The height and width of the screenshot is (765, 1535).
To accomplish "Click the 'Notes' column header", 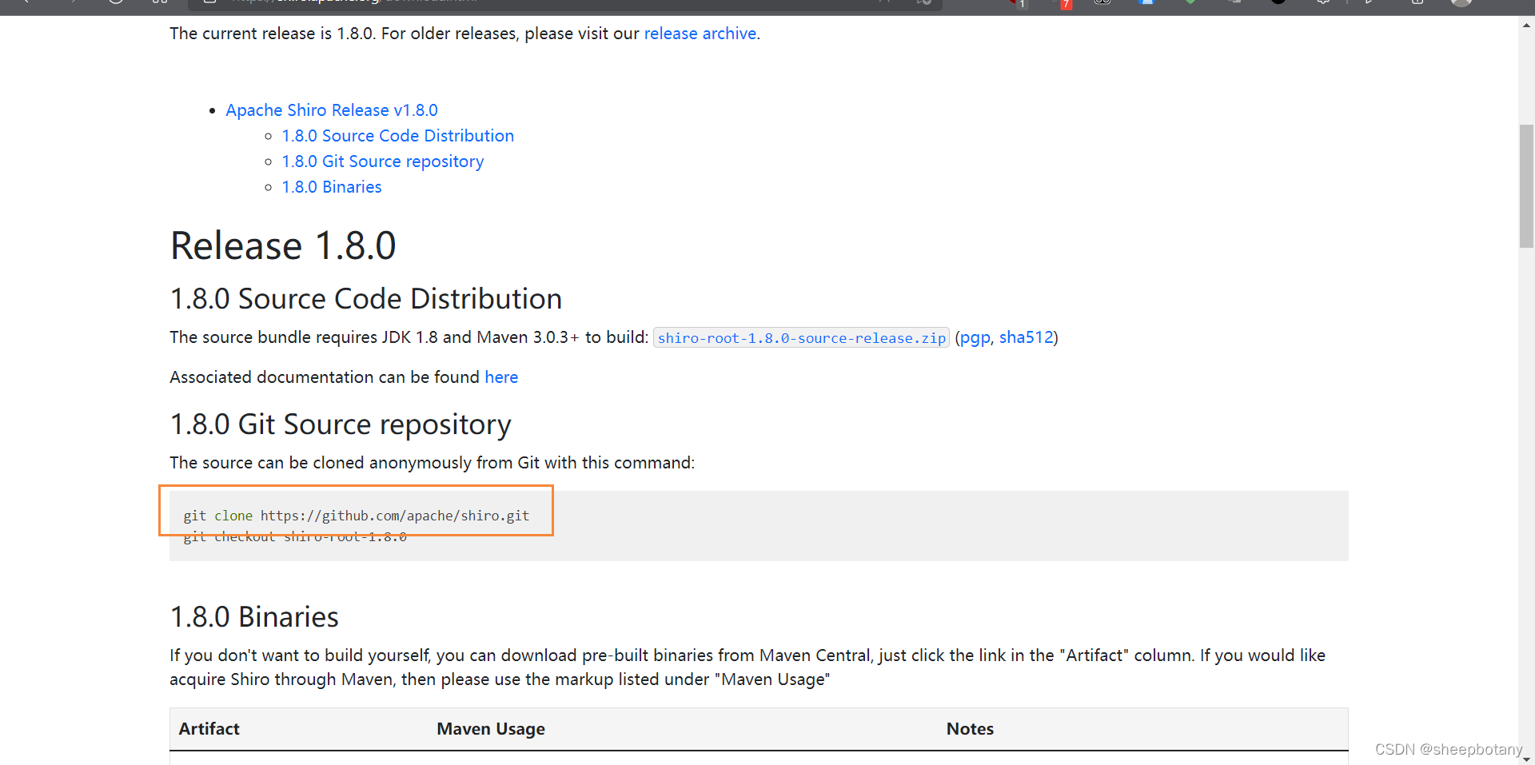I will 970,729.
